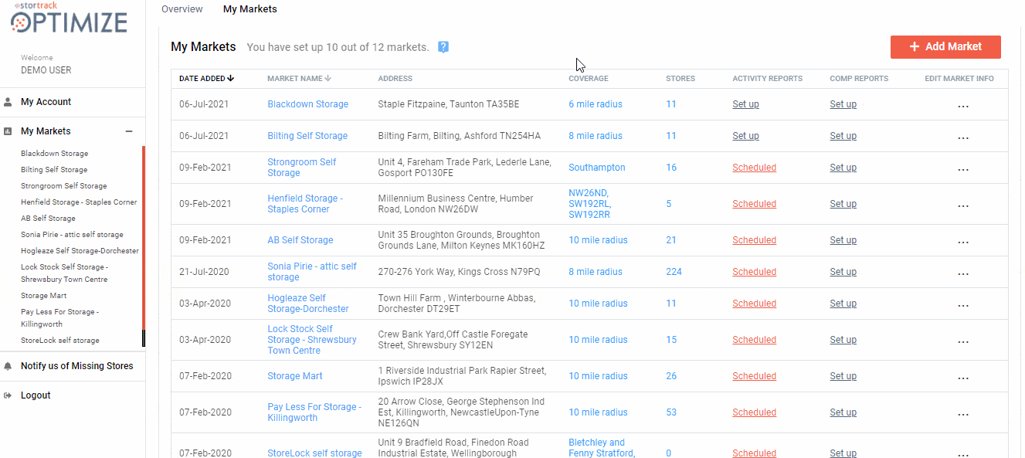Select Pay Less For Storage - Killingworth in sidebar

click(62, 318)
